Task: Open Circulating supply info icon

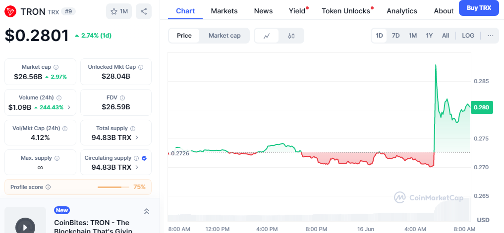Action: click(x=136, y=158)
